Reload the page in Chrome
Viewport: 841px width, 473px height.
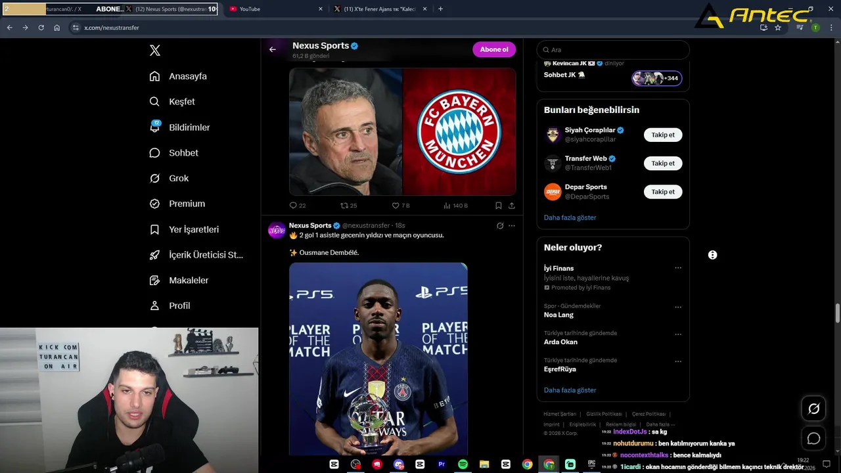(x=41, y=28)
